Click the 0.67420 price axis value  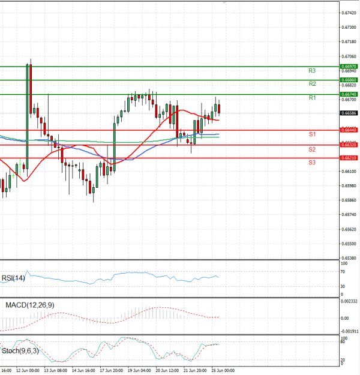coord(349,13)
